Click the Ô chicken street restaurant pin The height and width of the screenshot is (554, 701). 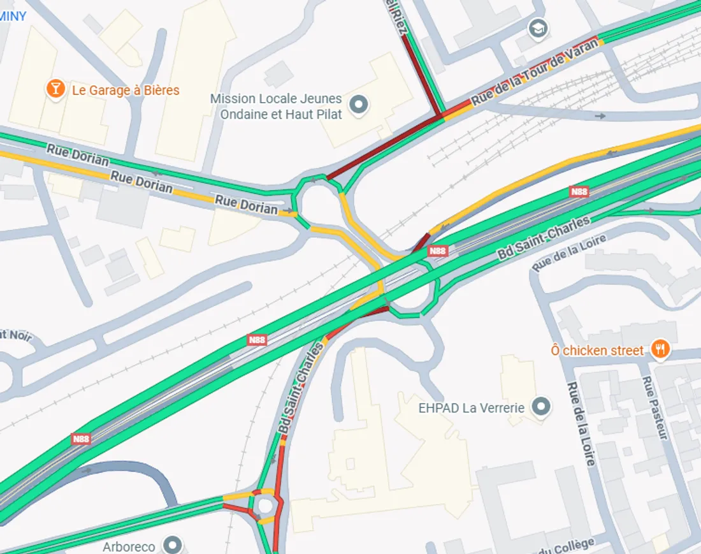660,348
